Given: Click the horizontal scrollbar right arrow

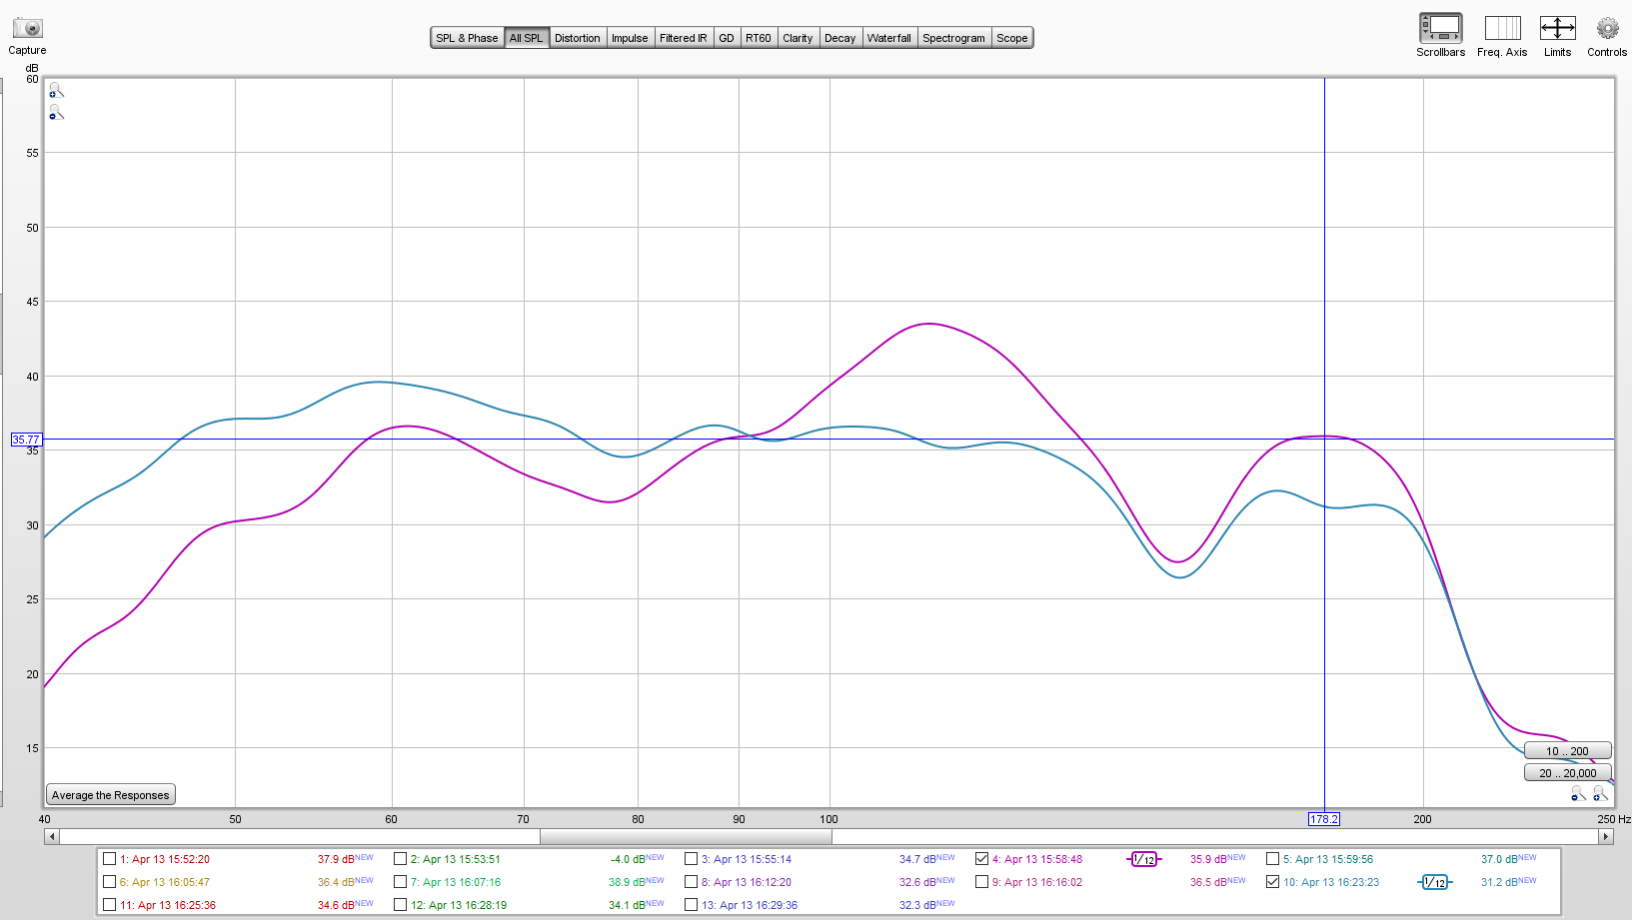Looking at the screenshot, I should point(1606,836).
